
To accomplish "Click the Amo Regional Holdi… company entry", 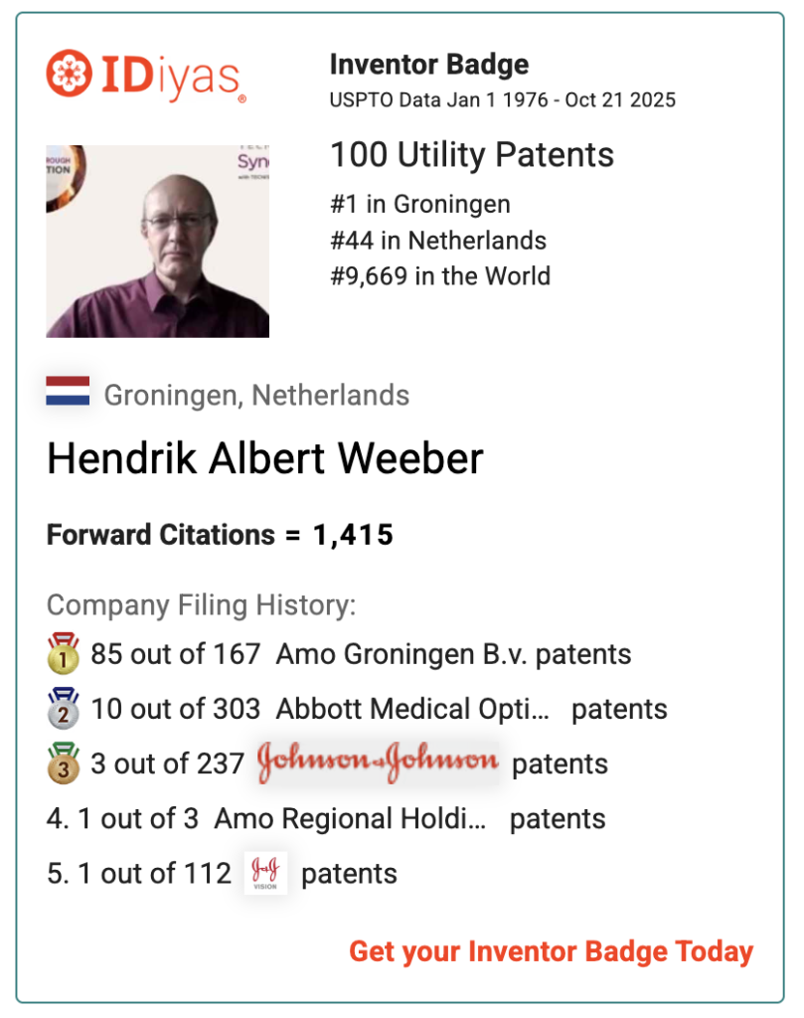I will point(350,819).
